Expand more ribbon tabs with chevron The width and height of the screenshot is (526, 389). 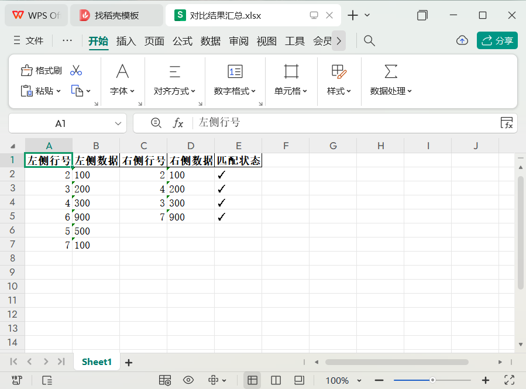[x=339, y=41]
